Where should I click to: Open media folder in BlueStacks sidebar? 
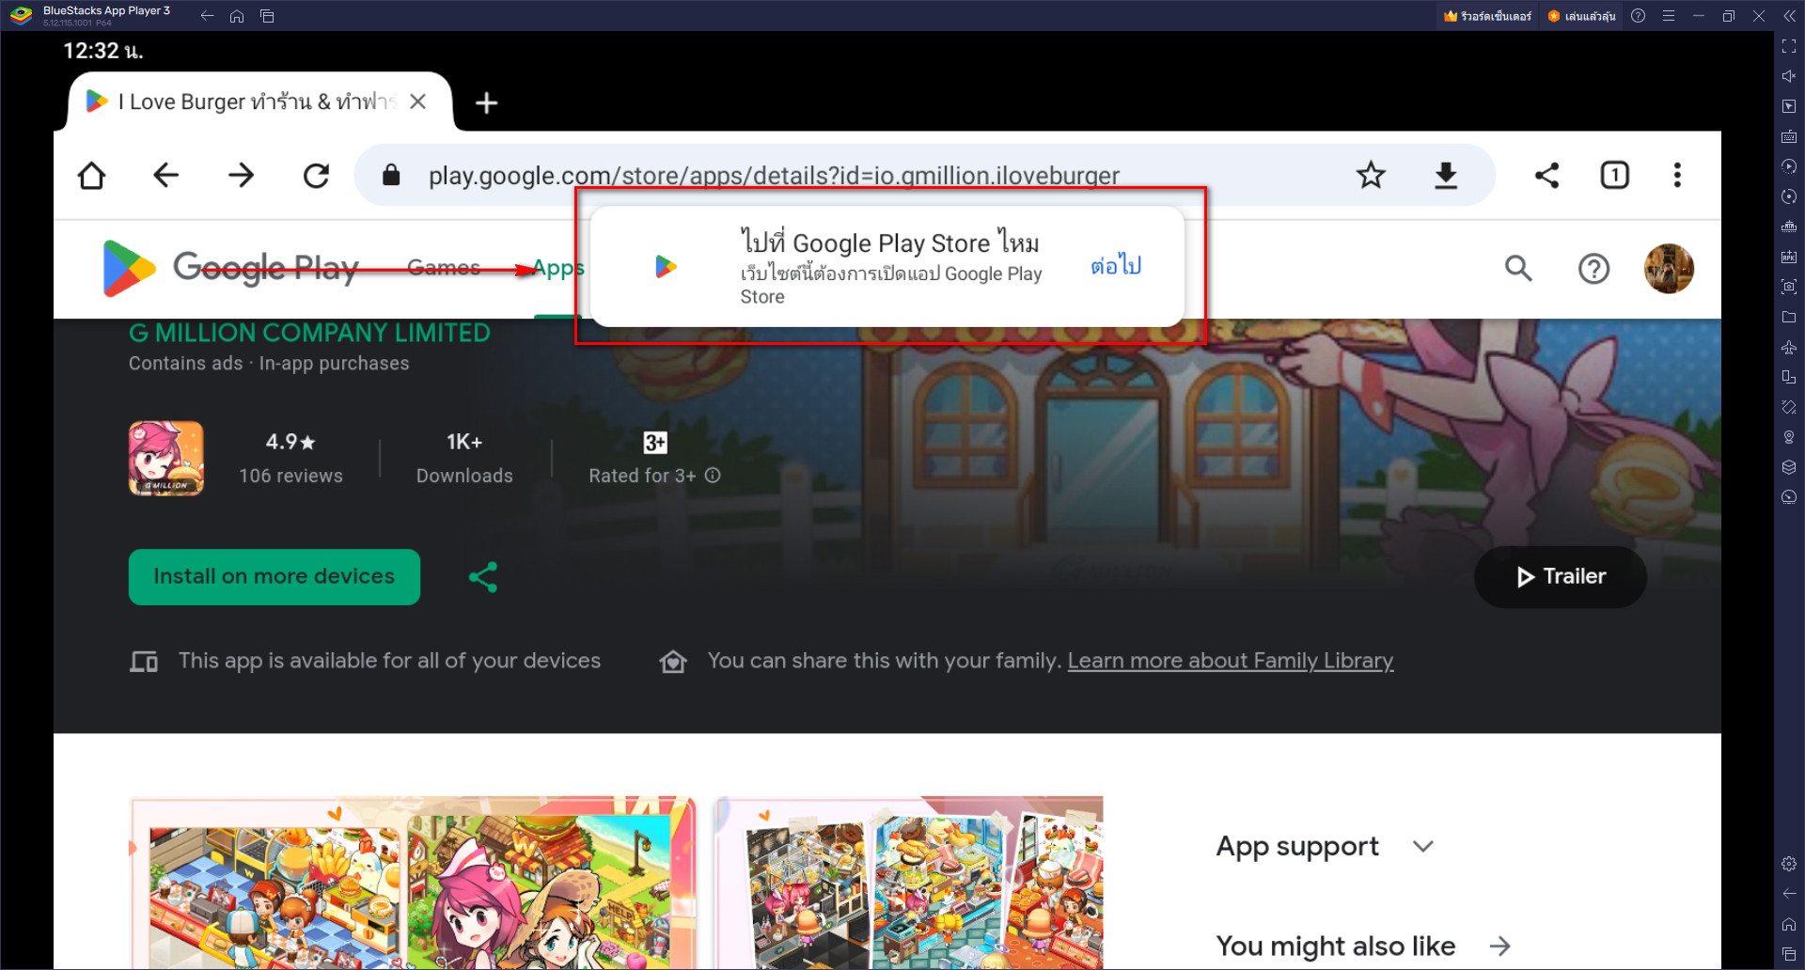1789,317
